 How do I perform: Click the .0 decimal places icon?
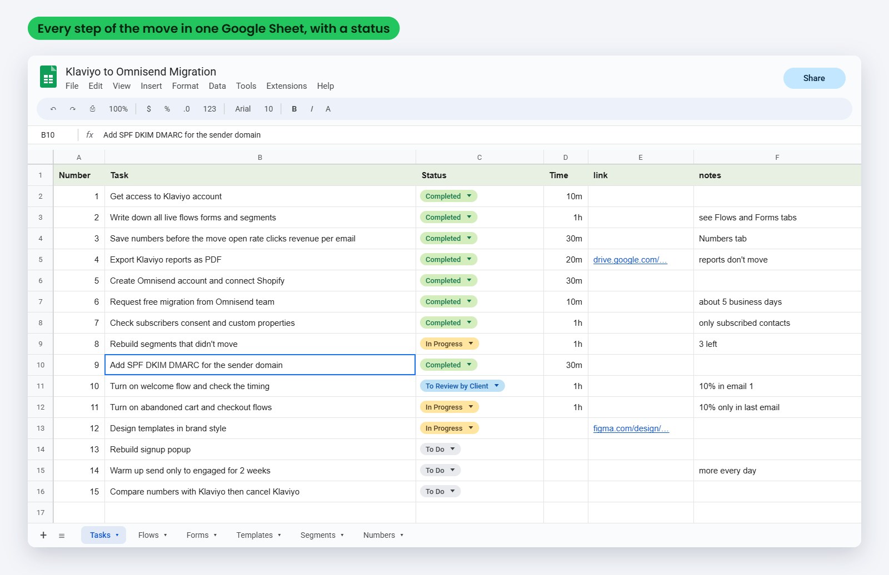[187, 109]
